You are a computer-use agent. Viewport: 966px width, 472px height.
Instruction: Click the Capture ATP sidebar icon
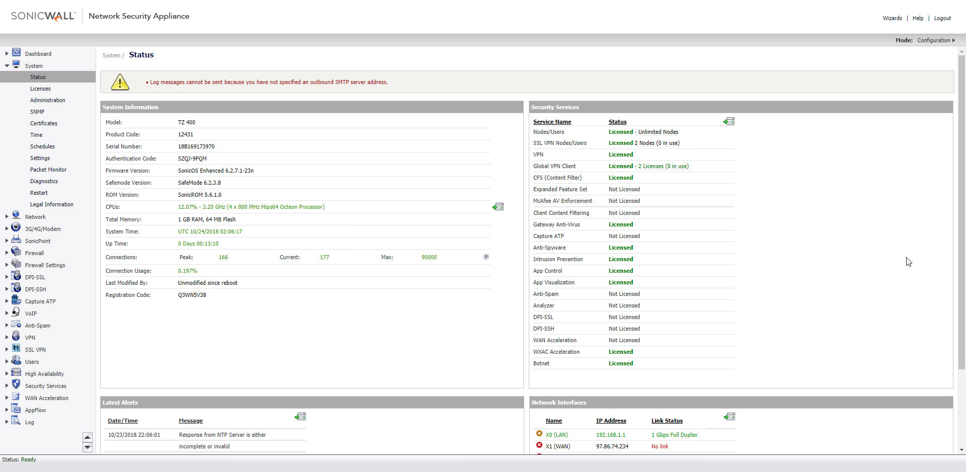[16, 300]
